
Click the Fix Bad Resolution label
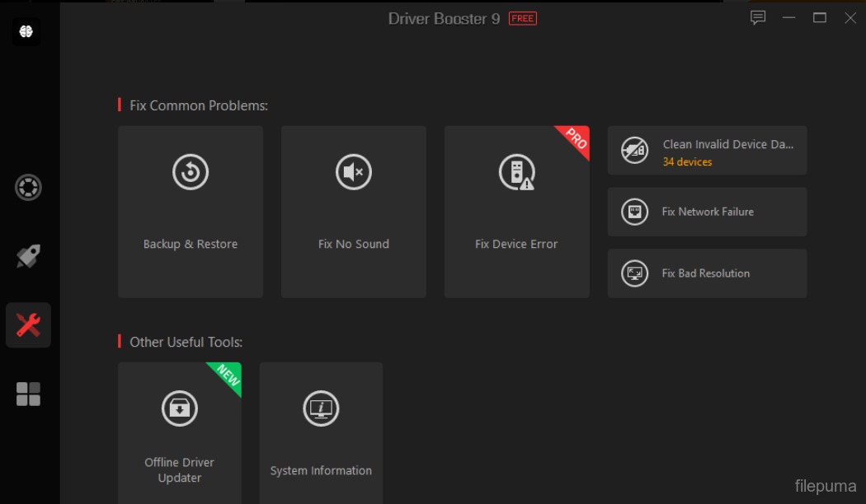tap(706, 273)
